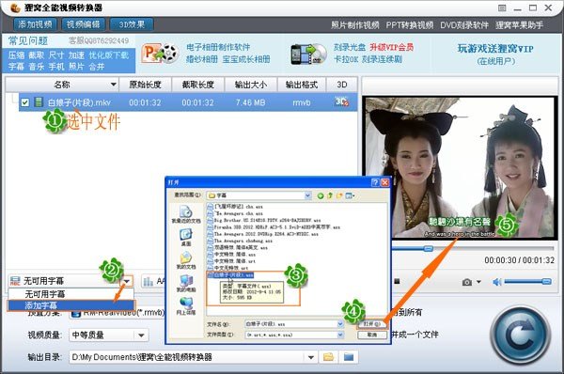Click the big round convert button
The height and width of the screenshot is (374, 564).
[521, 335]
